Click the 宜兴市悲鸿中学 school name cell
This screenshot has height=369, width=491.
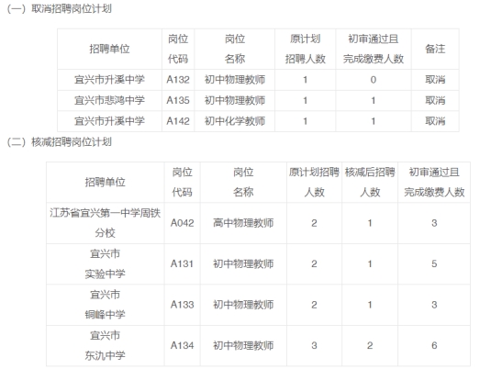109,100
